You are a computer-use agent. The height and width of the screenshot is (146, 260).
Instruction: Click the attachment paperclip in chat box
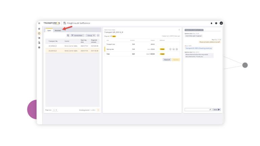point(210,109)
